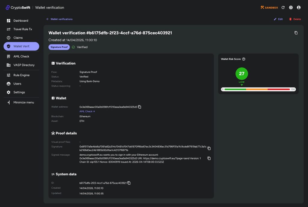The image size is (308, 207).
Task: Open theme settings sun icon
Action: [291, 8]
